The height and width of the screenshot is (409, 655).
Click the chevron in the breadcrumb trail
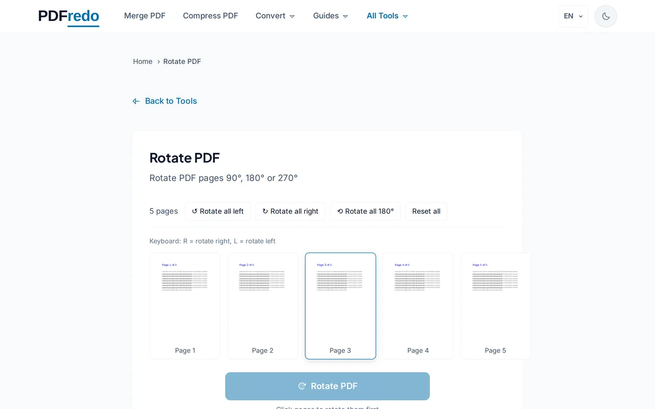(x=158, y=61)
